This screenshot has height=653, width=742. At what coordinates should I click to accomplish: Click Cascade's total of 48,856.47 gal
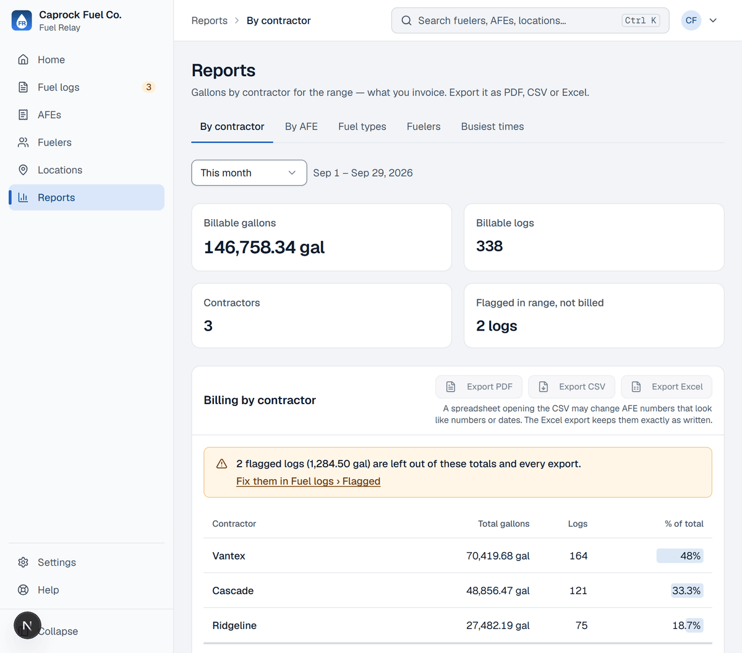498,590
